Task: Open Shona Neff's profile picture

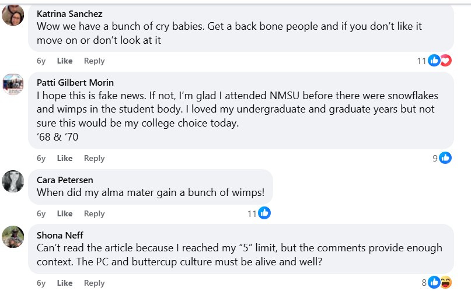Action: coord(13,236)
